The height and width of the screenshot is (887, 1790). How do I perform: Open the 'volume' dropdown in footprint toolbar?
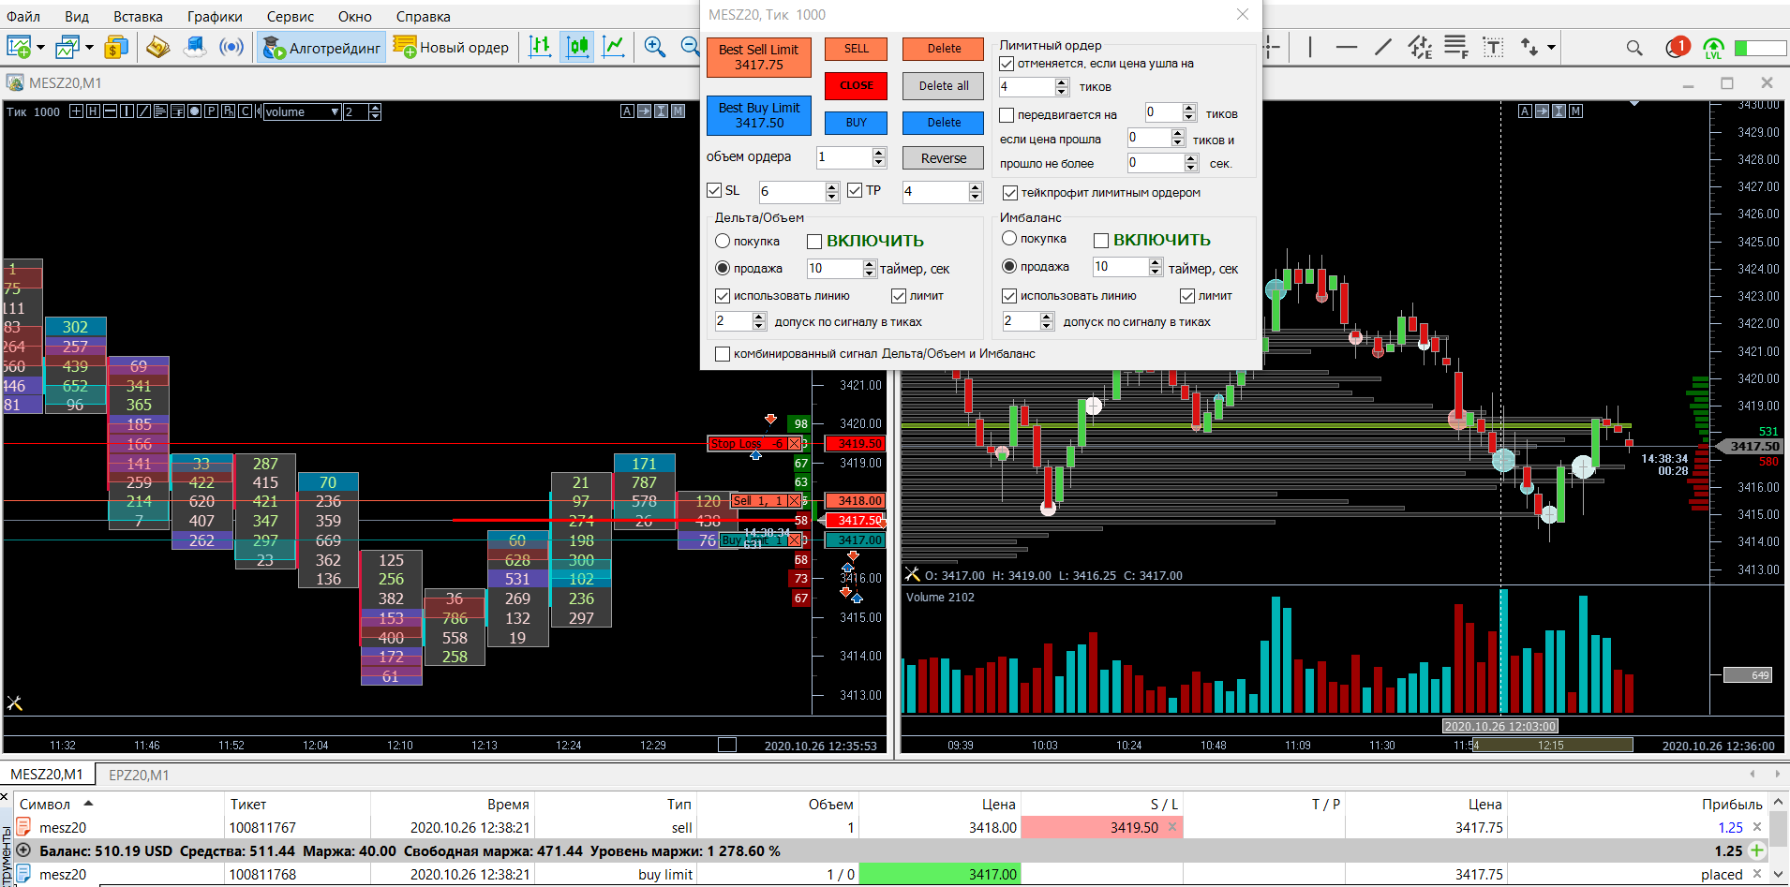[301, 111]
